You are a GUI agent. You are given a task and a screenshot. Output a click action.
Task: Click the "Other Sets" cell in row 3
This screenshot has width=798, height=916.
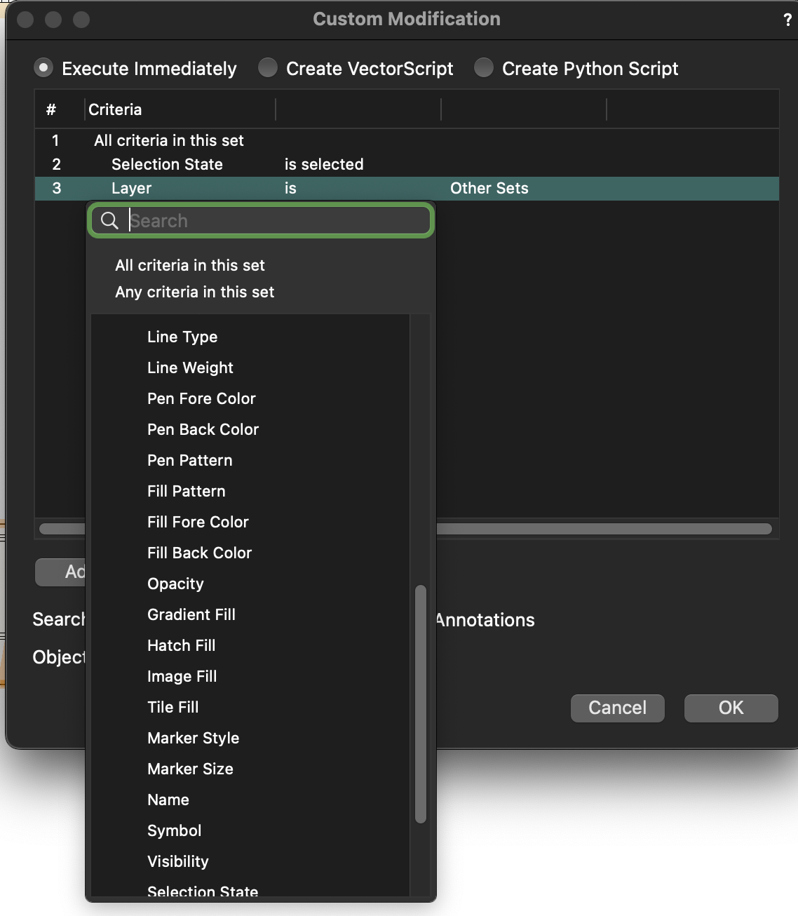(x=489, y=188)
